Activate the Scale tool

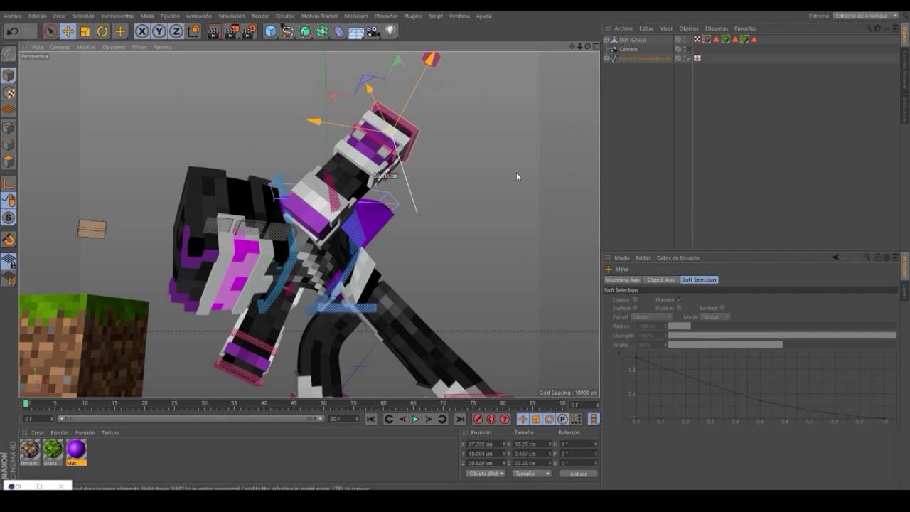[x=85, y=31]
